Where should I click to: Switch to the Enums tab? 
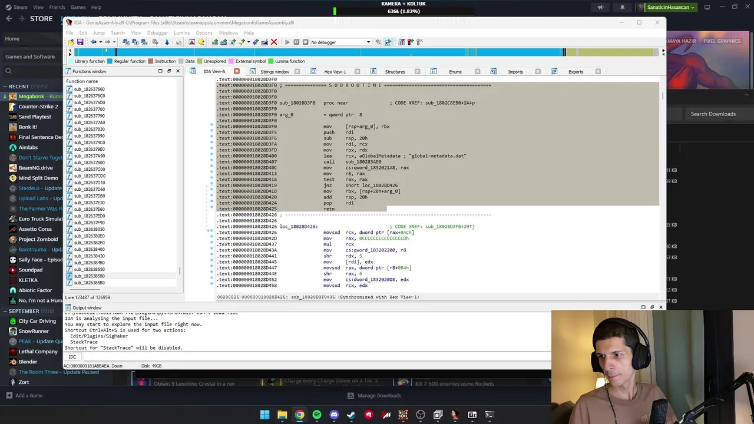(455, 72)
